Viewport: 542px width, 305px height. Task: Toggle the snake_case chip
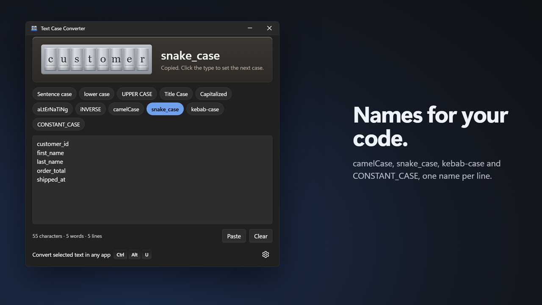(x=165, y=109)
